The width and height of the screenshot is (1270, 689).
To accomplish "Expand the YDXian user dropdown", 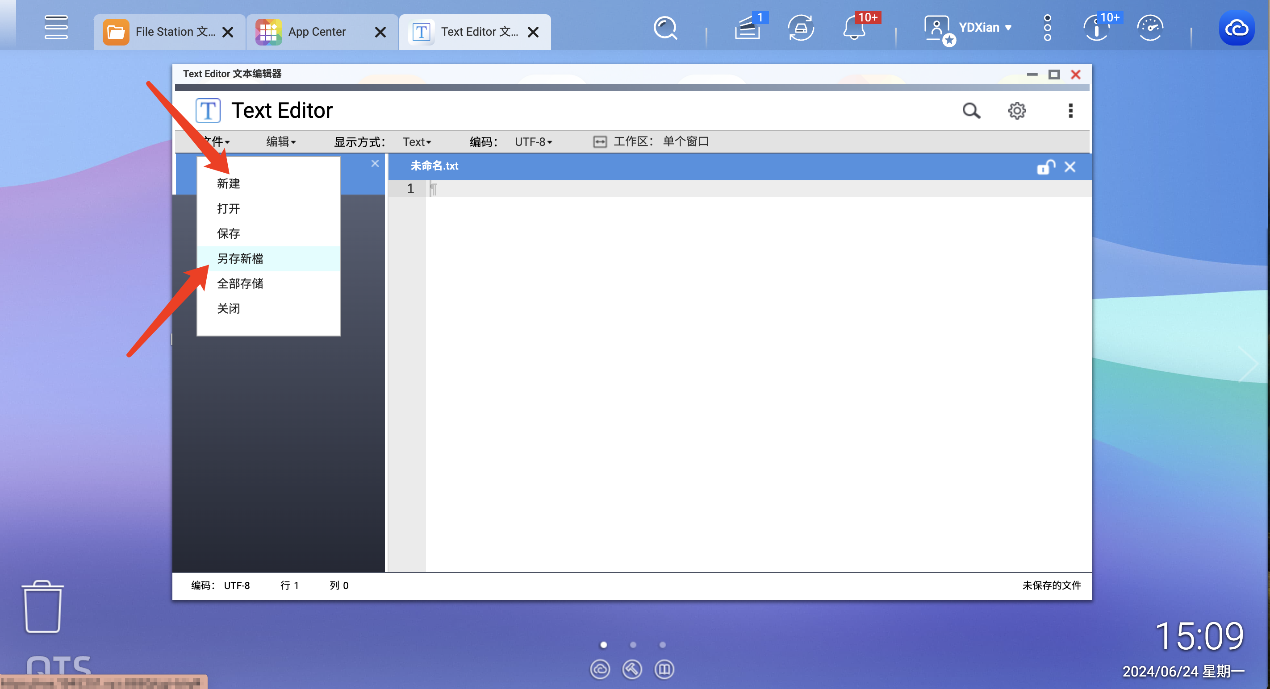I will 985,28.
